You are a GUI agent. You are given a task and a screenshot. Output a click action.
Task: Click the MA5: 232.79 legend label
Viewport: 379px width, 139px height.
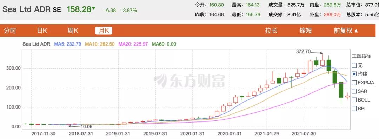click(x=67, y=44)
